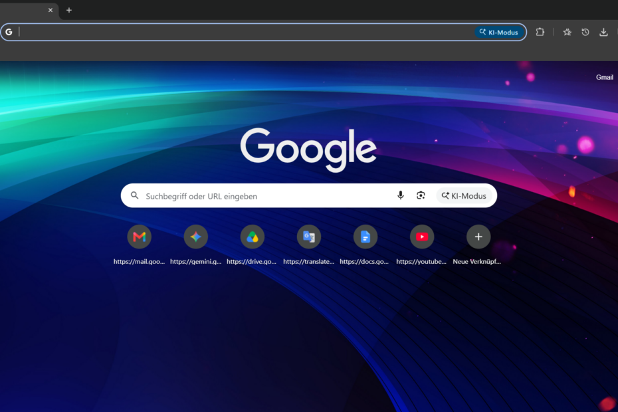This screenshot has width=618, height=412.
Task: Search by image with the lens icon
Action: point(421,195)
